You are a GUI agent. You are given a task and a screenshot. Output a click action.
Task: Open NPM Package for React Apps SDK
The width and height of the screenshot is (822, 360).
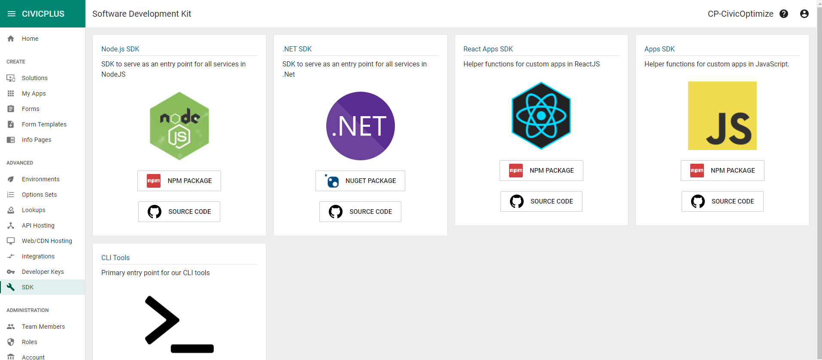coord(541,171)
